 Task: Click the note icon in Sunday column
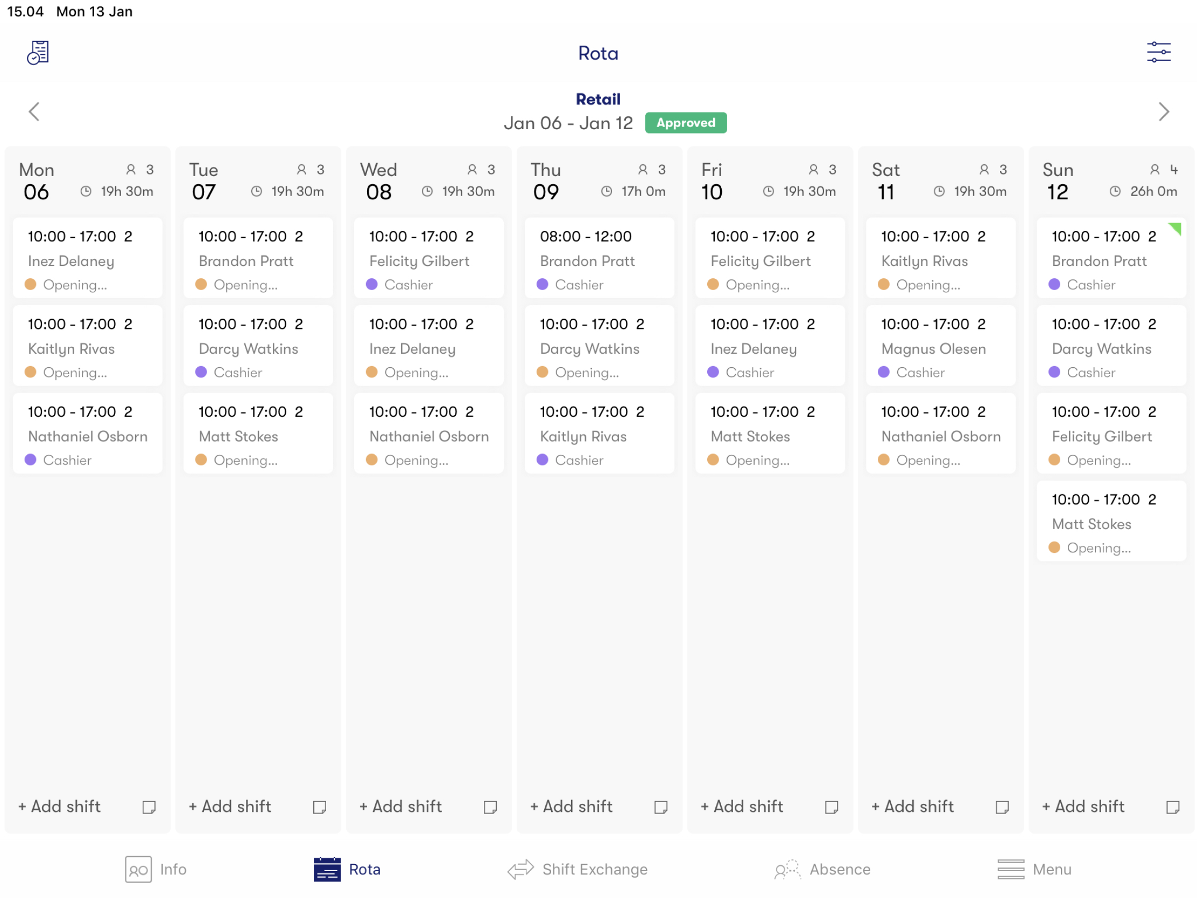click(x=1172, y=807)
